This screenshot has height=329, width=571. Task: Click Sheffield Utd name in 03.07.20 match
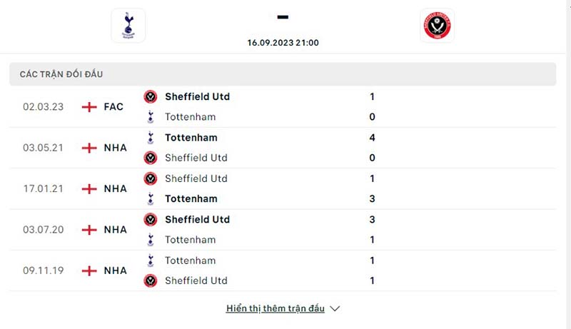click(x=197, y=219)
